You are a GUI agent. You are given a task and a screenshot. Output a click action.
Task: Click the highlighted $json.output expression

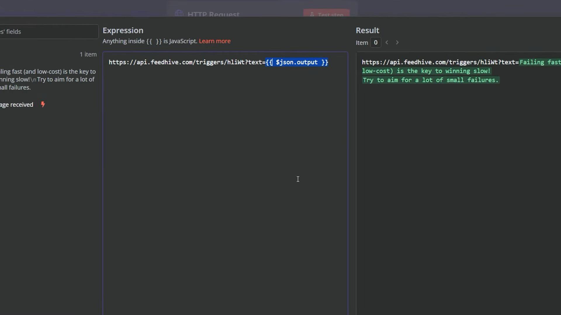297,62
